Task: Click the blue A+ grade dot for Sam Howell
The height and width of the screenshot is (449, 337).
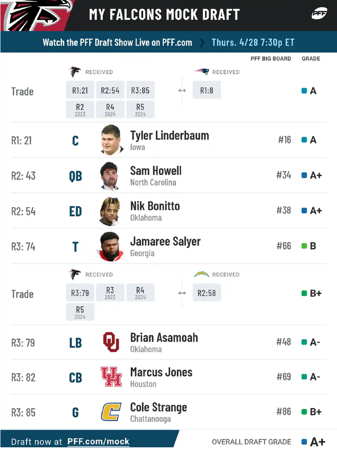Action: [304, 176]
